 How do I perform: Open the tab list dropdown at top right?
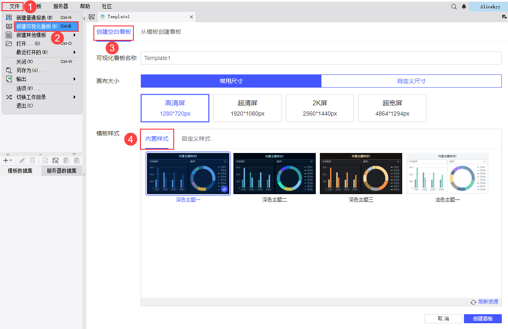click(x=504, y=17)
